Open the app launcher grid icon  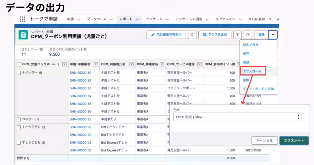point(23,19)
